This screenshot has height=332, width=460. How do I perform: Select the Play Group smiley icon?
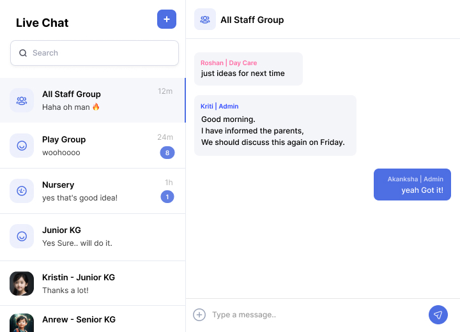pyautogui.click(x=22, y=146)
